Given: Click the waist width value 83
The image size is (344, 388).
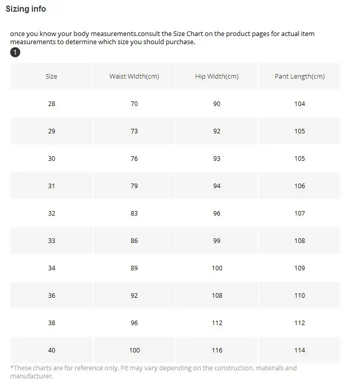Looking at the screenshot, I should pos(134,214).
